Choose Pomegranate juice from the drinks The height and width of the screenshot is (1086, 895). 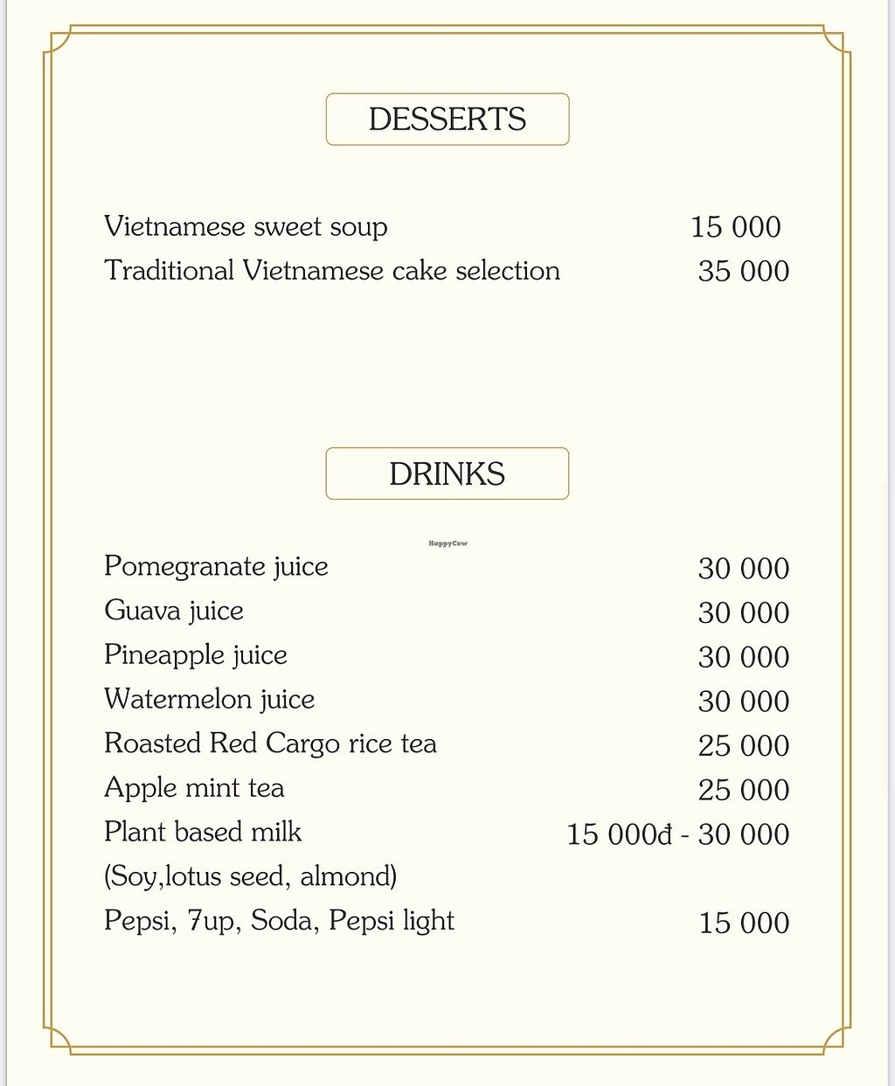pos(216,567)
